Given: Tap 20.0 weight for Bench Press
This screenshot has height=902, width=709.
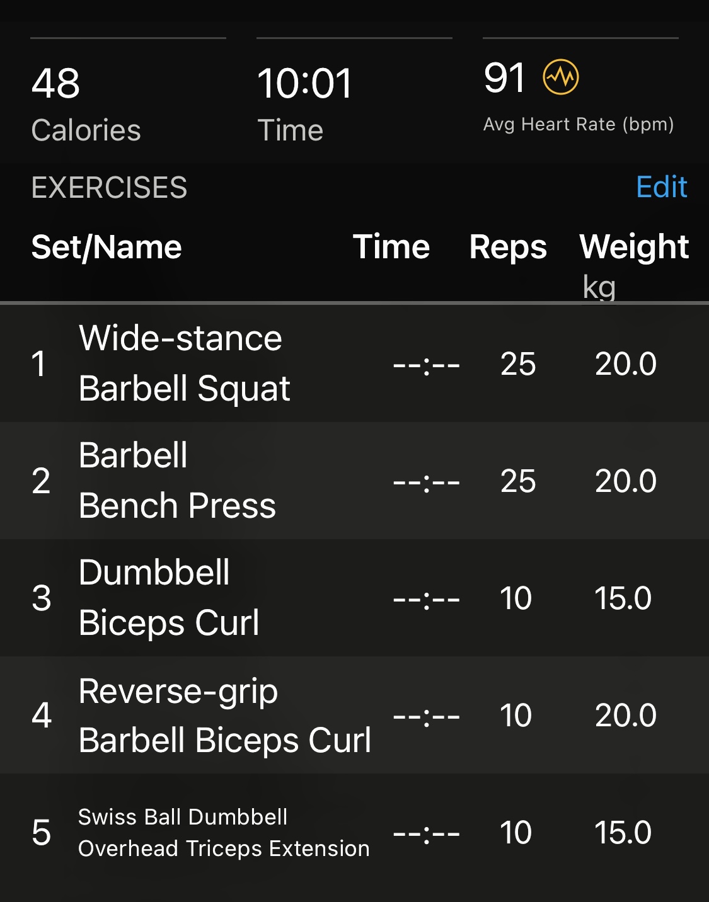Looking at the screenshot, I should tap(625, 481).
